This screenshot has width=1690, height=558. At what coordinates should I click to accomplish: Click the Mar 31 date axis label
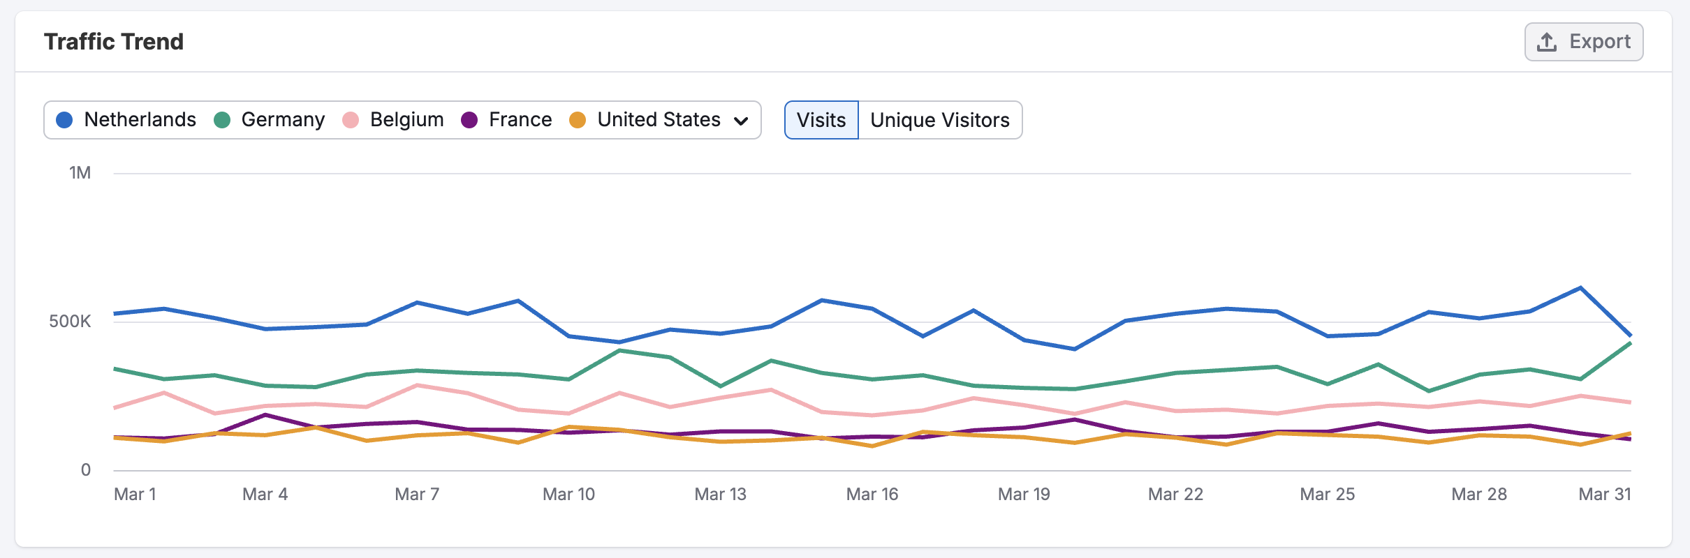point(1604,495)
